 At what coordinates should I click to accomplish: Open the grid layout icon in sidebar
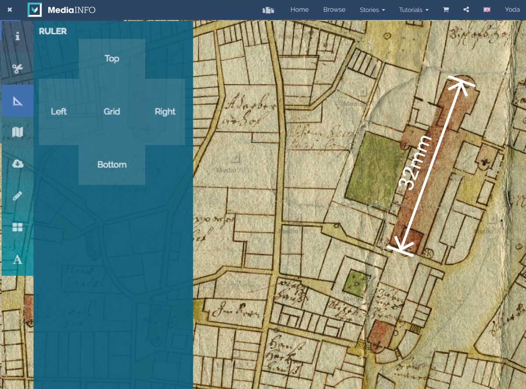18,227
